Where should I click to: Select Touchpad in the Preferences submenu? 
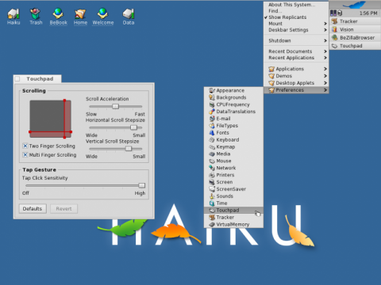click(x=233, y=210)
